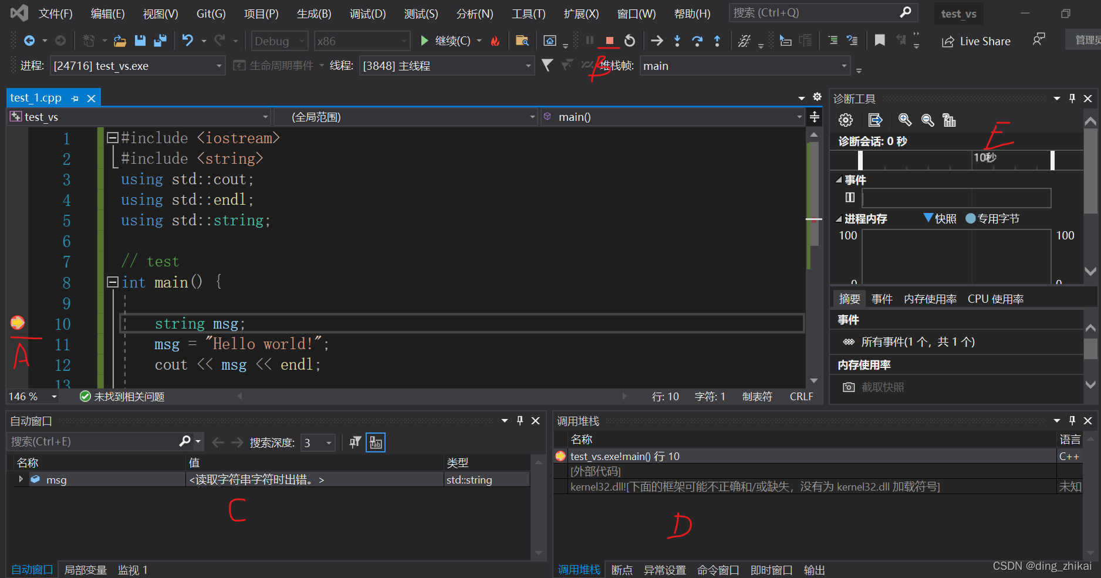Switch to the 断点 tab
The width and height of the screenshot is (1101, 578).
(x=622, y=570)
